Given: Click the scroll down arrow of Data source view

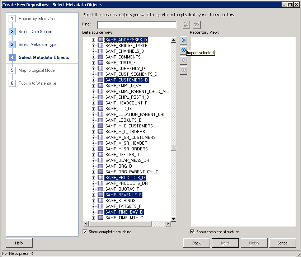Looking at the screenshot, I should click(x=173, y=219).
